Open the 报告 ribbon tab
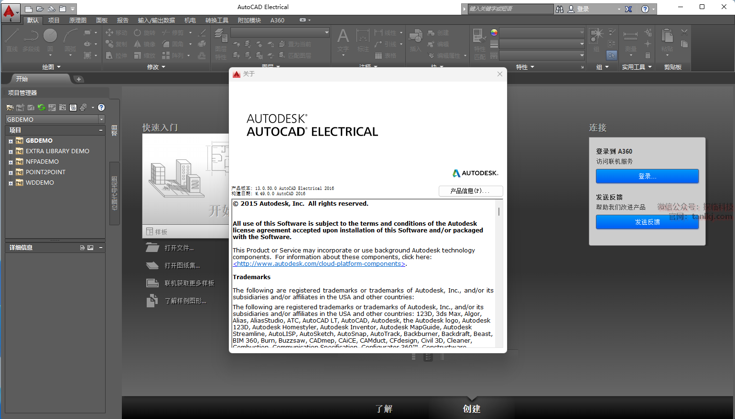The width and height of the screenshot is (735, 419). click(123, 20)
